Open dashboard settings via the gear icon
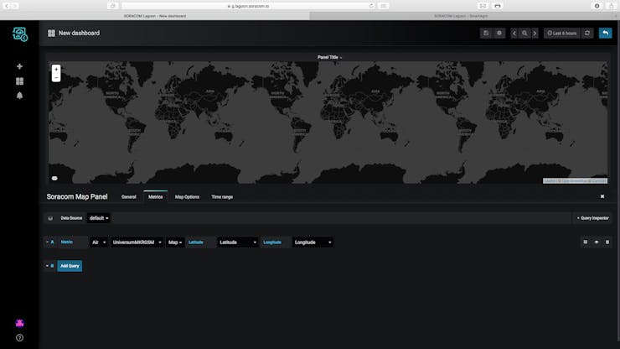This screenshot has width=620, height=349. pyautogui.click(x=499, y=33)
